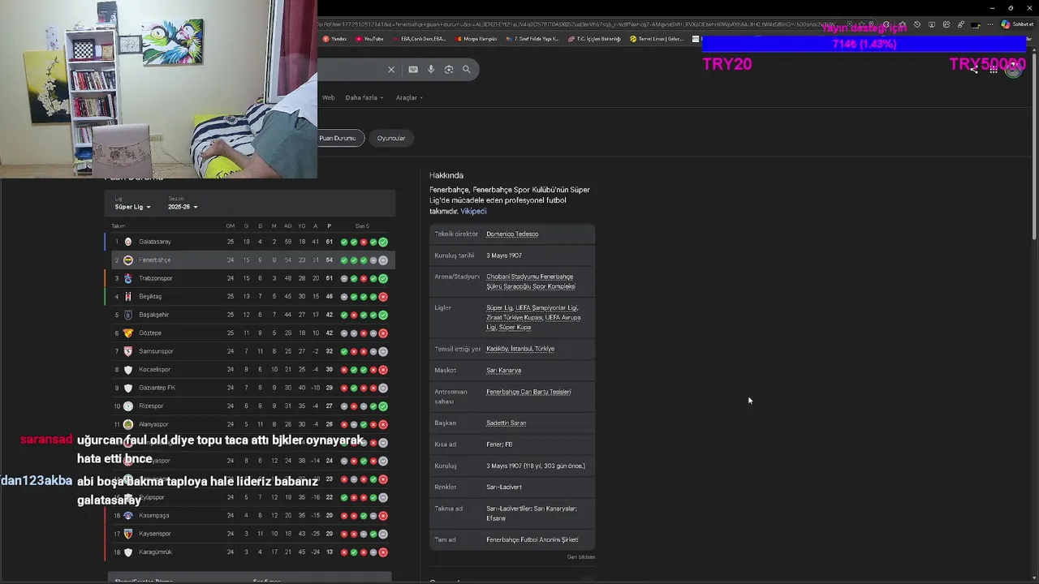Viewport: 1039px width, 584px height.
Task: Open the Vikipedi link
Action: (473, 212)
